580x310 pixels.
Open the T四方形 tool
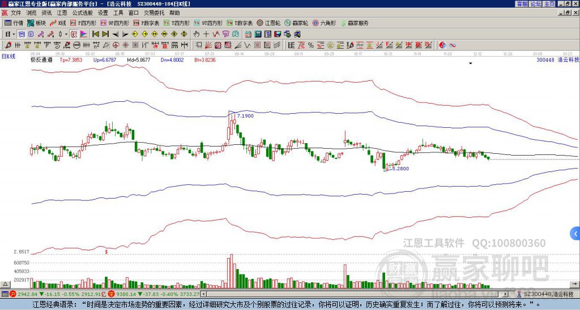click(x=176, y=23)
